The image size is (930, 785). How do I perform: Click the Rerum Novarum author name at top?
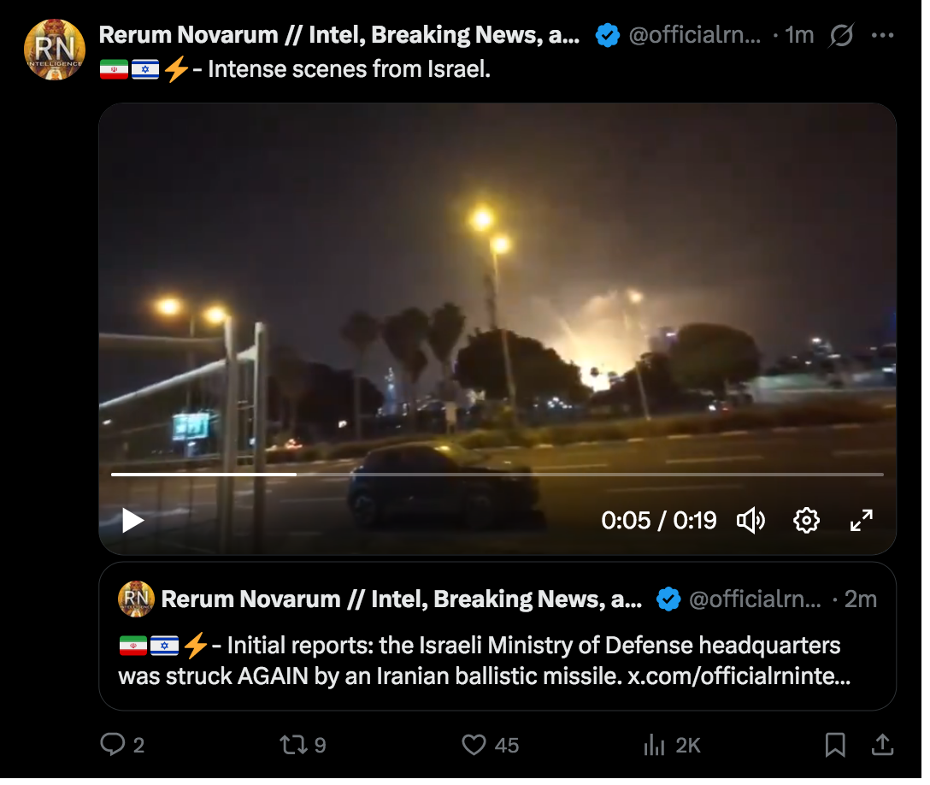339,35
